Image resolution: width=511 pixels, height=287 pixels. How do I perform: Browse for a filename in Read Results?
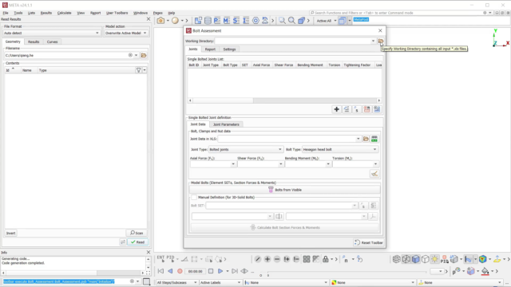coord(144,55)
